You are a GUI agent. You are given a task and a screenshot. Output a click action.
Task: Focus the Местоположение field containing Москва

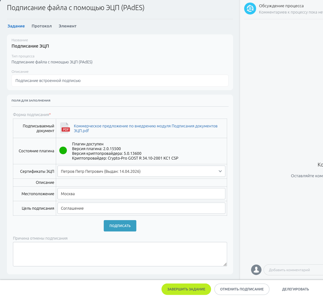(141, 194)
